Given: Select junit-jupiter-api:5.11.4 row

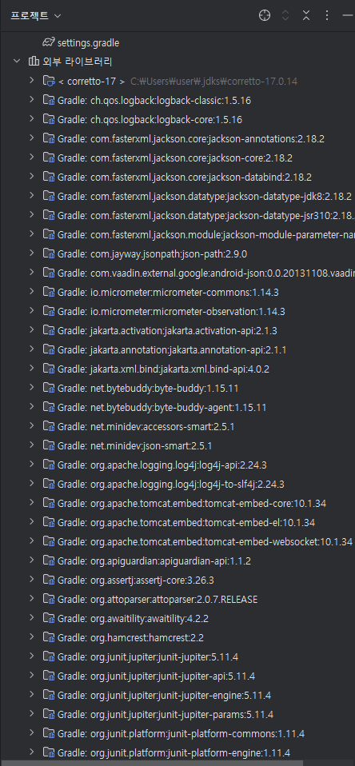Looking at the screenshot, I should pyautogui.click(x=177, y=676).
